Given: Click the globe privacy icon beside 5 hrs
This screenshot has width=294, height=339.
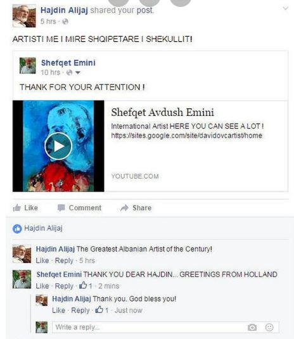Looking at the screenshot, I should click(x=65, y=22).
